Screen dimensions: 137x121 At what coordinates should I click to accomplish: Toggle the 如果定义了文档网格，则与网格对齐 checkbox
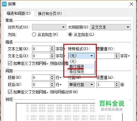[x=10, y=92]
